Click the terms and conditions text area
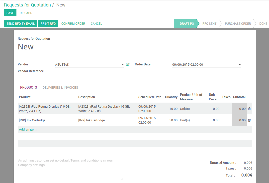The width and height of the screenshot is (269, 183). (x=70, y=170)
